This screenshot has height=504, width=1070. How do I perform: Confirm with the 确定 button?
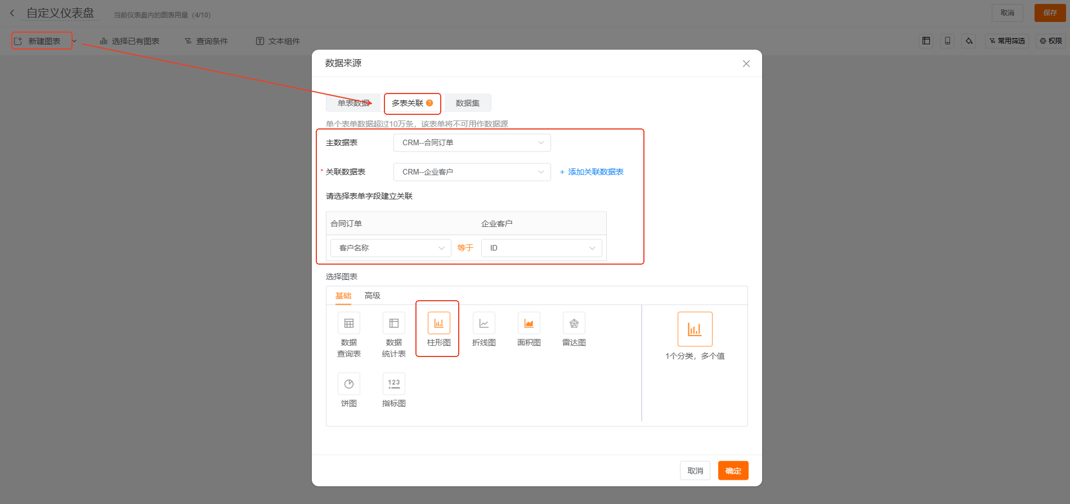pyautogui.click(x=733, y=471)
